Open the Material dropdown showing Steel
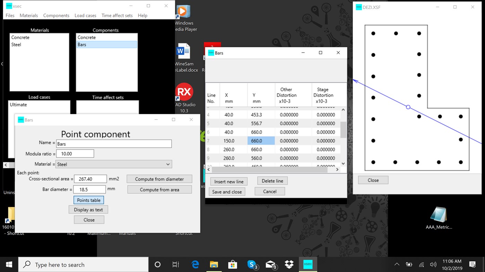 (x=114, y=164)
